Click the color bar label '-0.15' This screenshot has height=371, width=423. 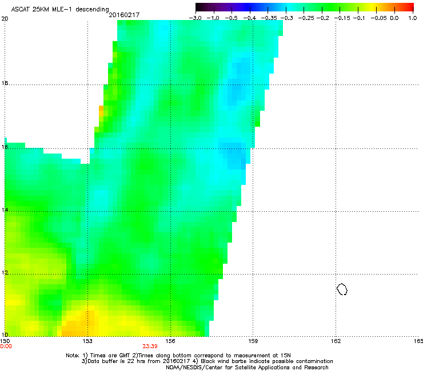(x=342, y=18)
